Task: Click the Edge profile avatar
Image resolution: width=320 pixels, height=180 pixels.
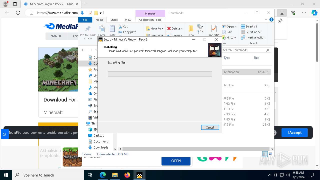Action: [5, 4]
